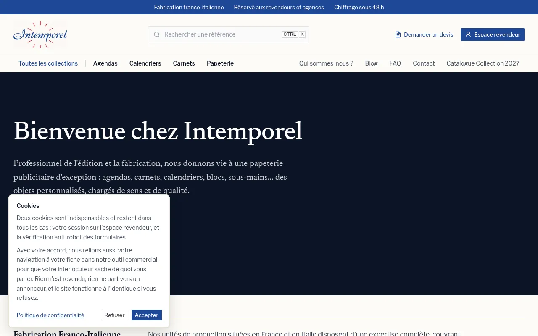Click the Bienvenue chez Intemporel heading
The width and height of the screenshot is (538, 336).
(158, 131)
